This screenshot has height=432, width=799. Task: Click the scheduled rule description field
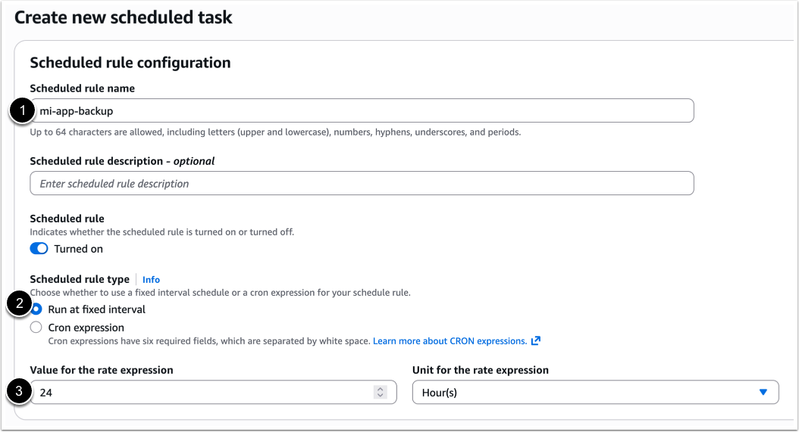point(362,183)
